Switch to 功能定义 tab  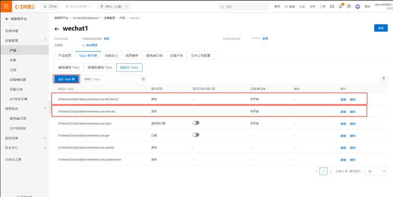(x=111, y=55)
